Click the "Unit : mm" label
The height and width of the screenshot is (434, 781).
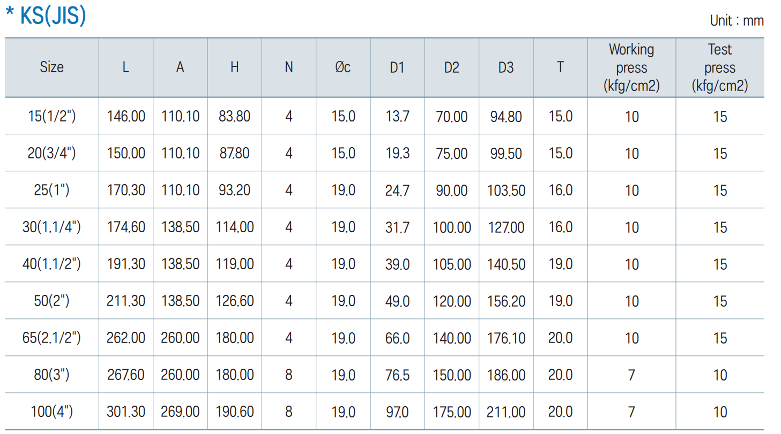[737, 21]
